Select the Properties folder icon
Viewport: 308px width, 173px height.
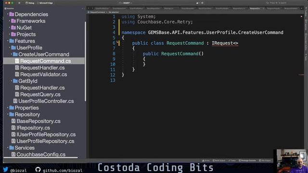point(12,108)
